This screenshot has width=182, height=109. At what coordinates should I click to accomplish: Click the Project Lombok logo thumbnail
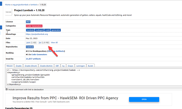point(8,12)
